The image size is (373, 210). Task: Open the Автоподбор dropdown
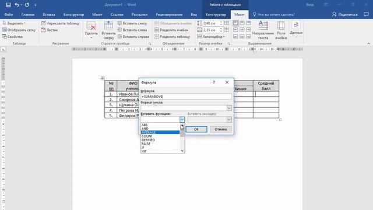pos(211,37)
